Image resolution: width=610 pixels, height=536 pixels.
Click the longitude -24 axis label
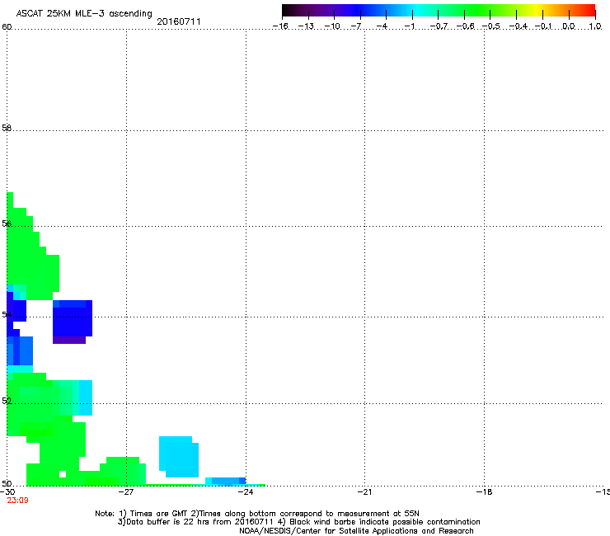tap(246, 492)
